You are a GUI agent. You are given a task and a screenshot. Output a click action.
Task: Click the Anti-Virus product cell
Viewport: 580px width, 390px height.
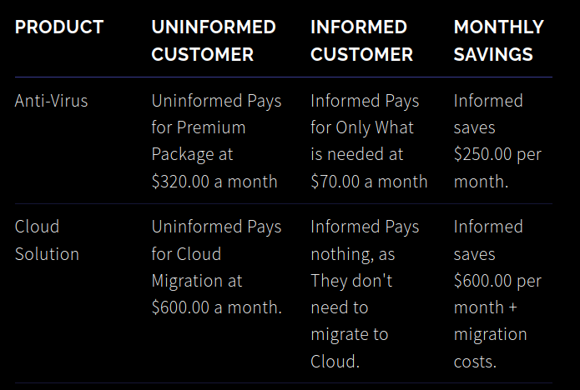click(x=51, y=101)
